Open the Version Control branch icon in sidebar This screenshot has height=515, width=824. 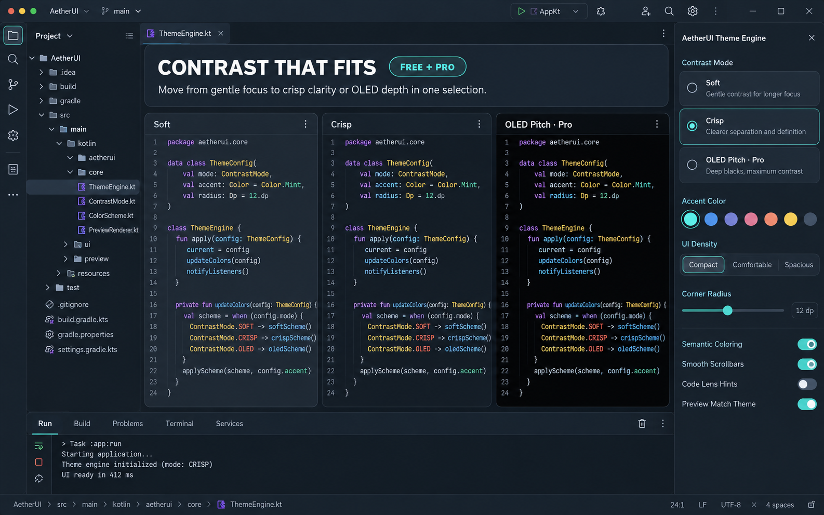coord(13,85)
